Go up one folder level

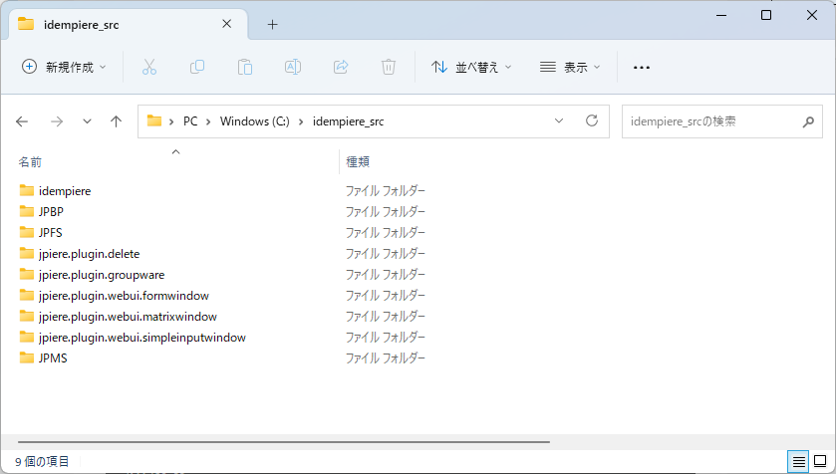coord(116,121)
